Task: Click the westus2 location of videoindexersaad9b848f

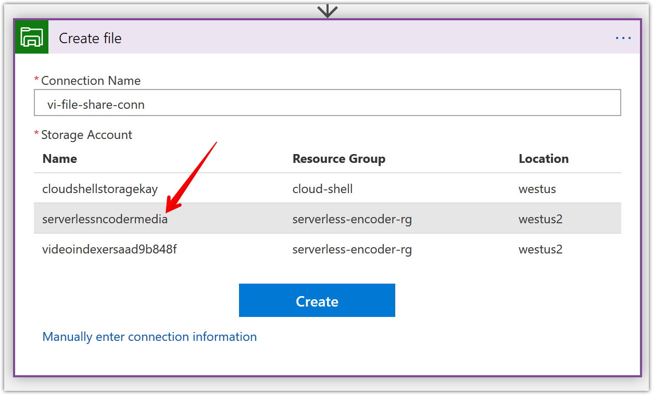Action: 541,249
